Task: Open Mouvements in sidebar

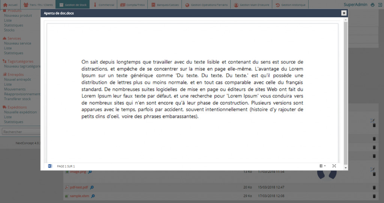Action: tap(15, 89)
